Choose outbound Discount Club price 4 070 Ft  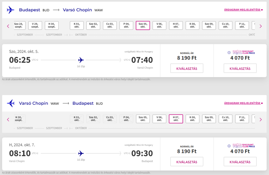240,68
